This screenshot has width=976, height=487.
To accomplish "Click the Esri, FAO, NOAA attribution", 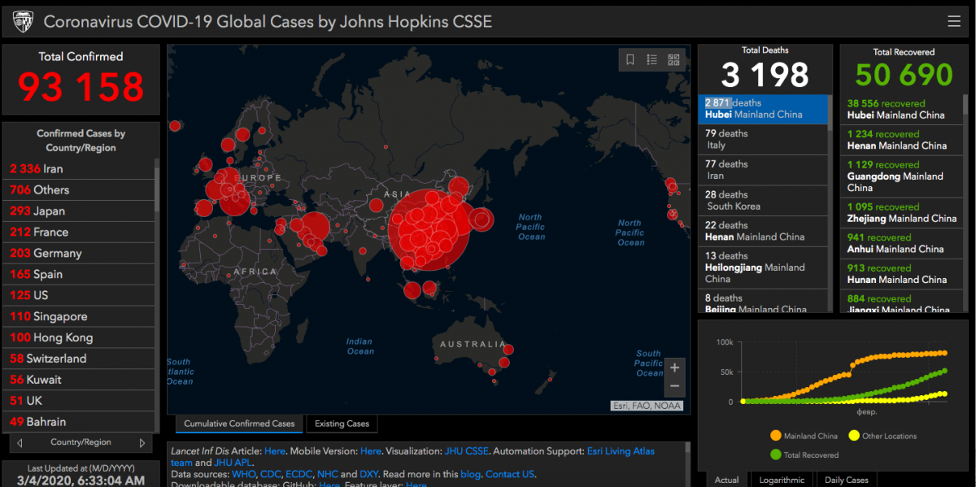I will (647, 406).
